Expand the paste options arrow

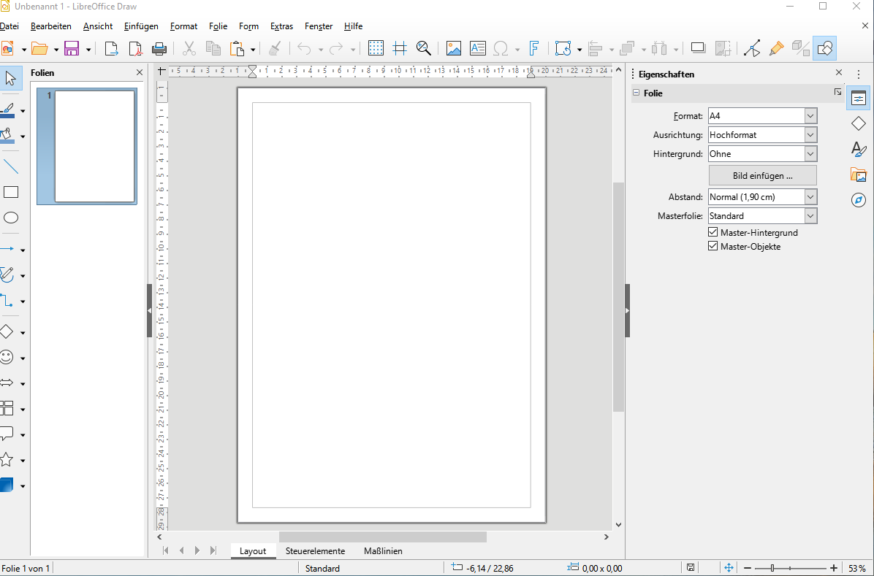click(253, 50)
